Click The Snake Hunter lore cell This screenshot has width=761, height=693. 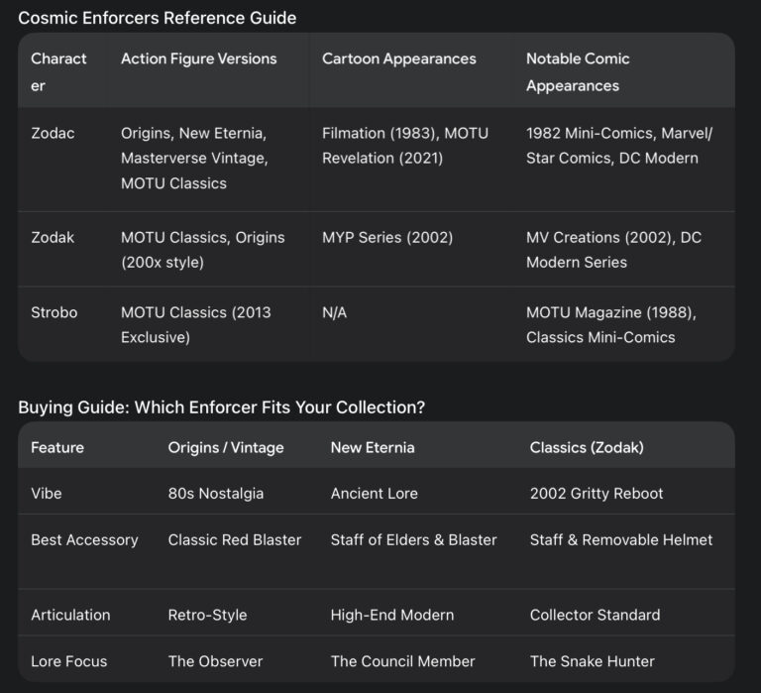pos(593,661)
